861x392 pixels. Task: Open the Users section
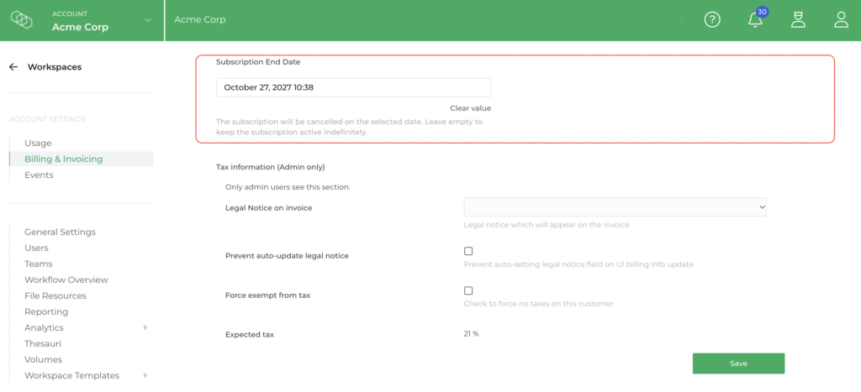click(36, 248)
